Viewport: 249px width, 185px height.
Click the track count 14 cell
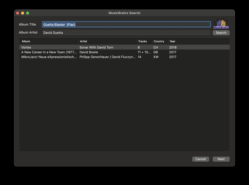coord(139,57)
